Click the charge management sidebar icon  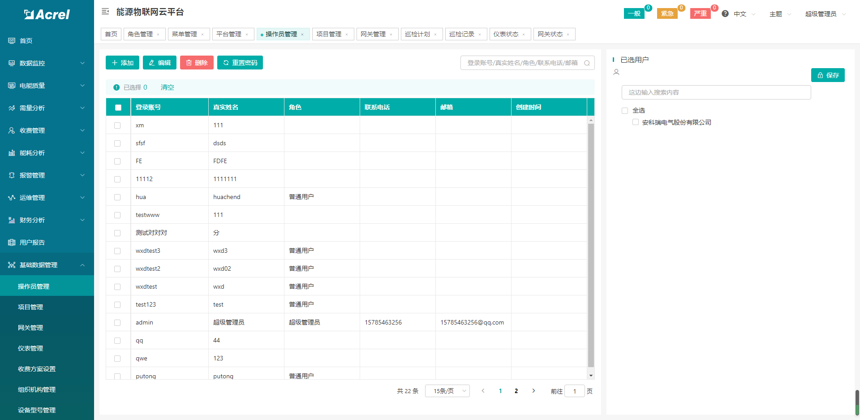click(x=12, y=130)
